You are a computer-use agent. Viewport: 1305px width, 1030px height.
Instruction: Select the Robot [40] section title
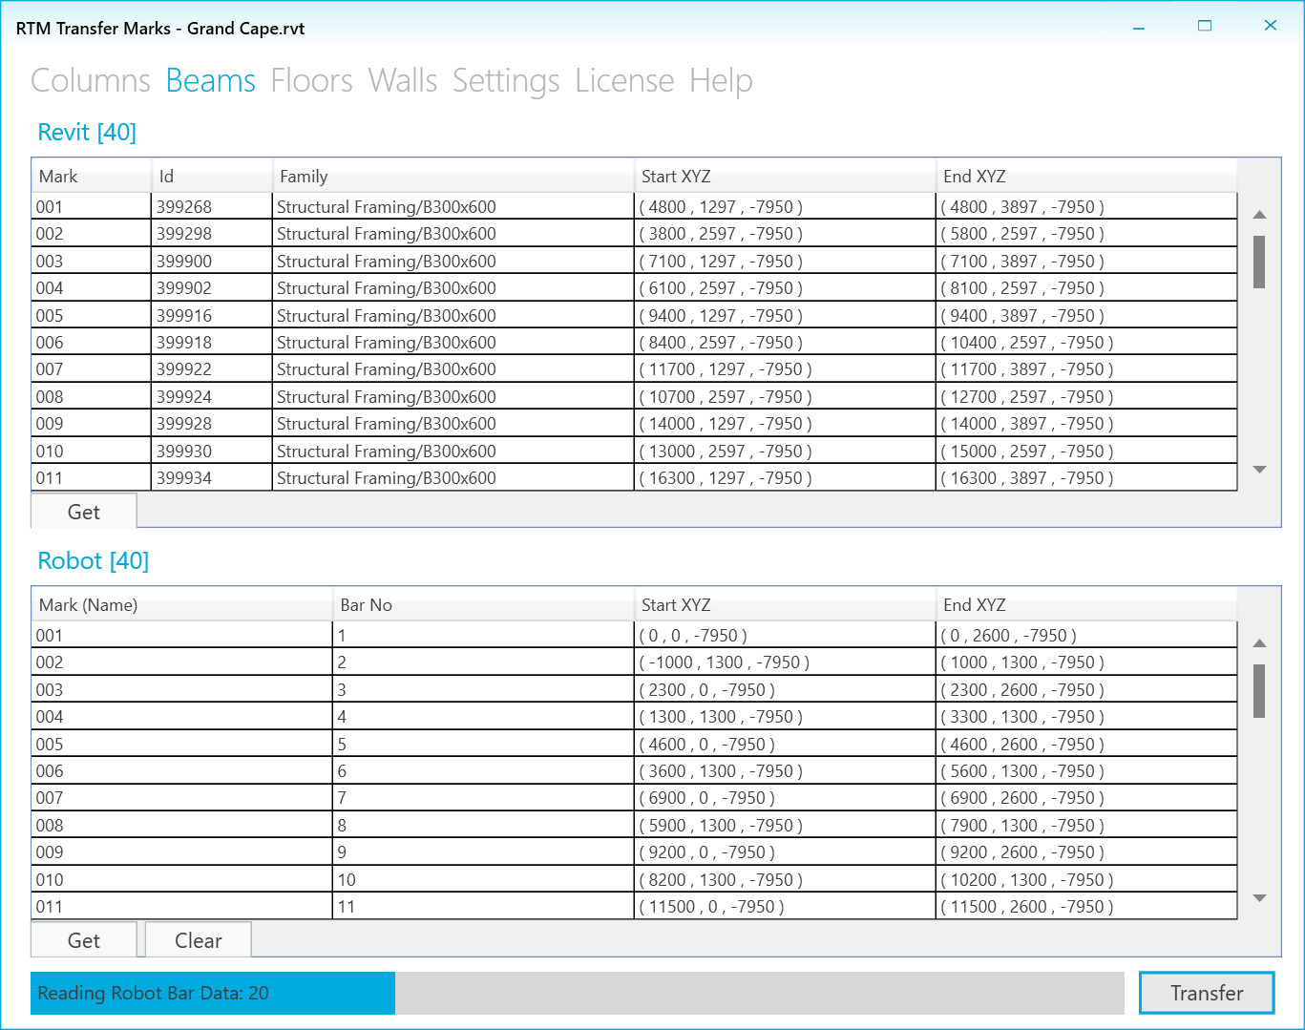(94, 561)
